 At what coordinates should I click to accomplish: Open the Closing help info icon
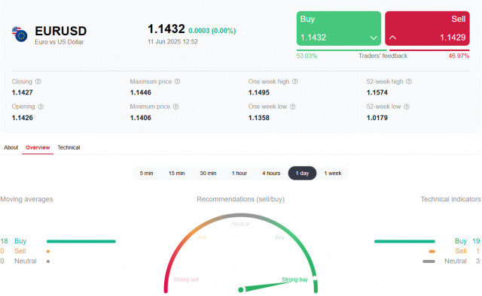tap(38, 82)
